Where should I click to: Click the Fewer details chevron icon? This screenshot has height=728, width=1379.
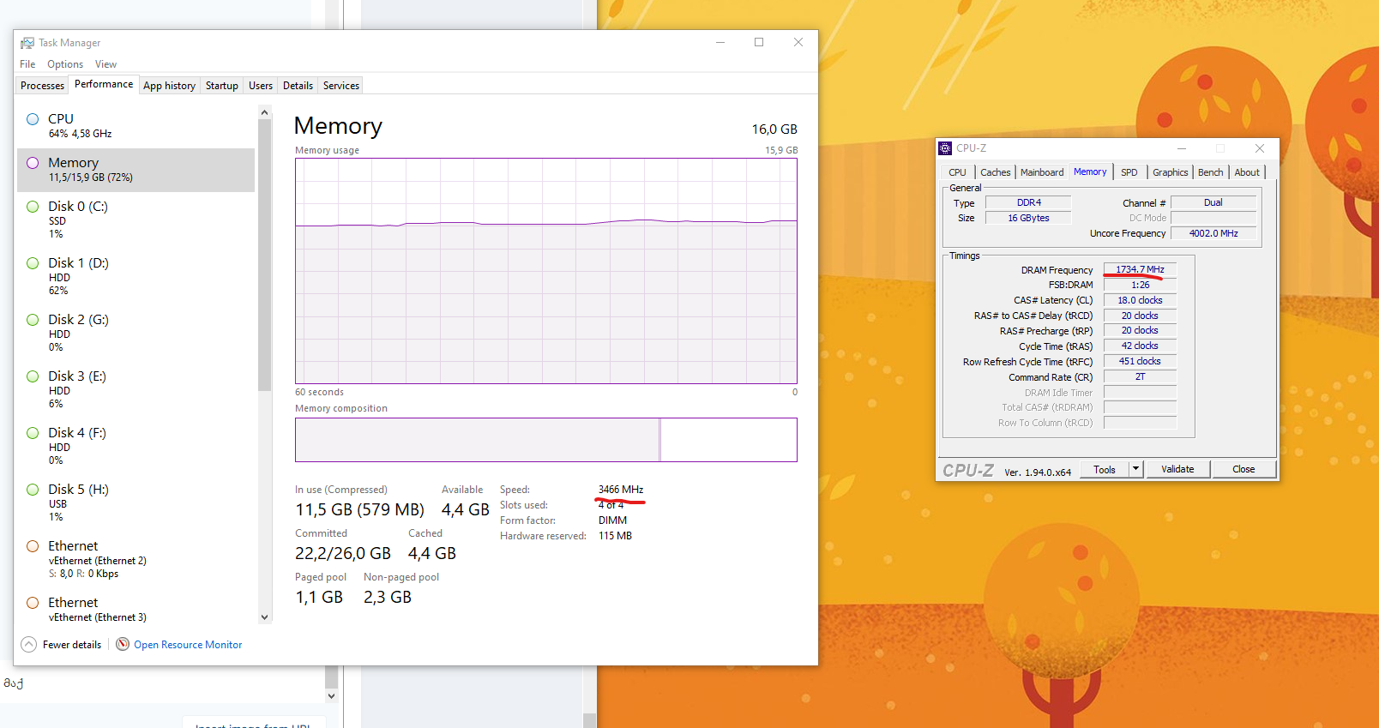pos(28,644)
